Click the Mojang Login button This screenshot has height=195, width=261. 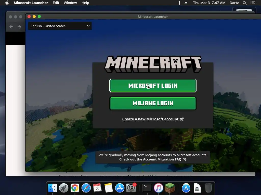pos(153,103)
